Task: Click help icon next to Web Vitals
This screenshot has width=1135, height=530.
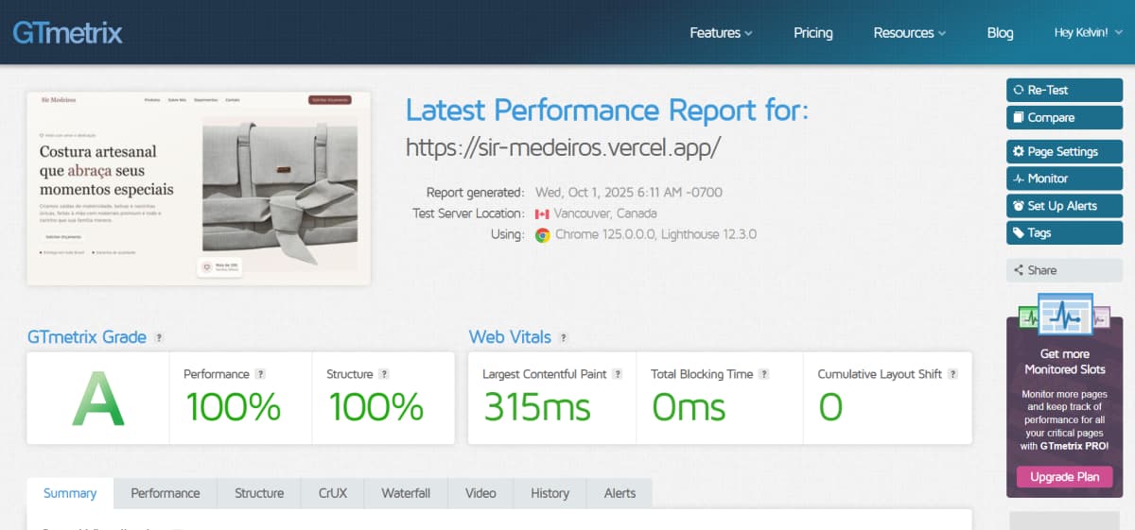Action: 564,338
